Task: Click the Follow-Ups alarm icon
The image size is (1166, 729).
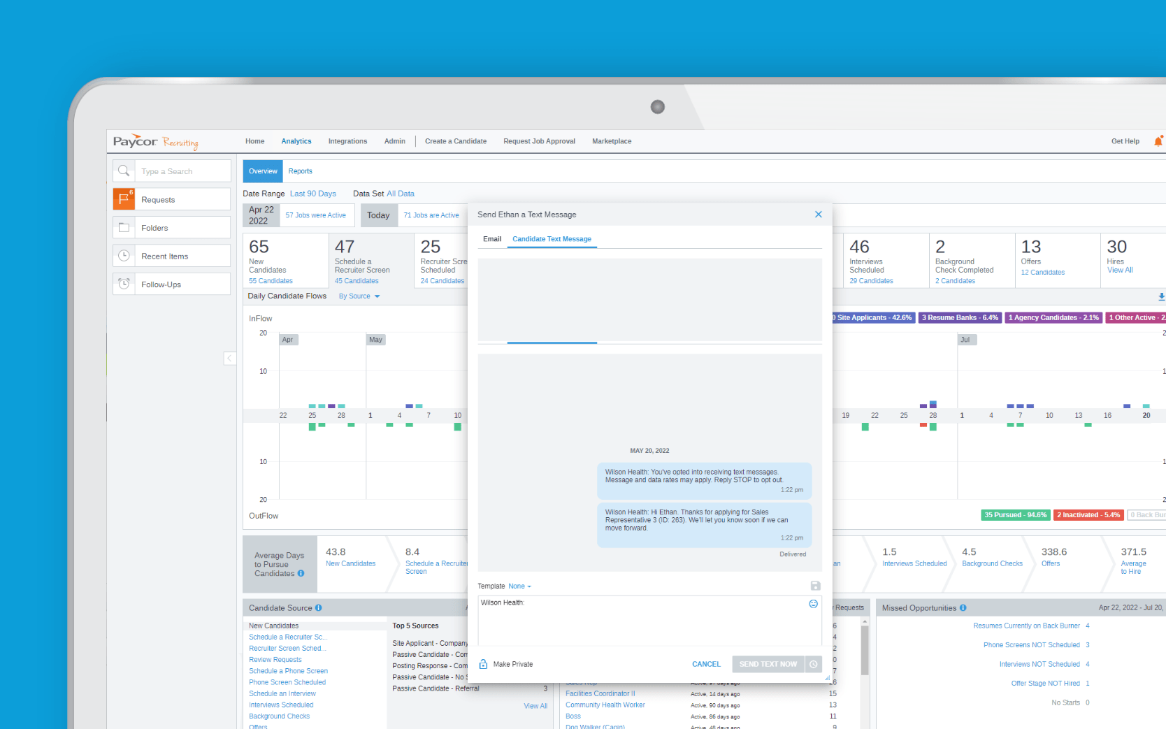Action: 124,284
